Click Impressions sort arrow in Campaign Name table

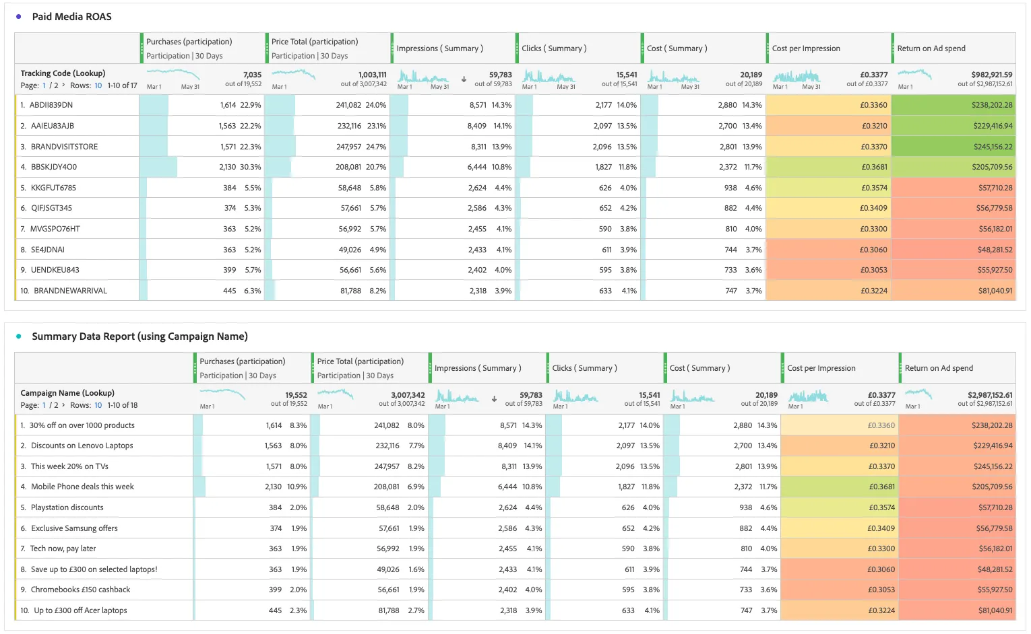pyautogui.click(x=494, y=399)
